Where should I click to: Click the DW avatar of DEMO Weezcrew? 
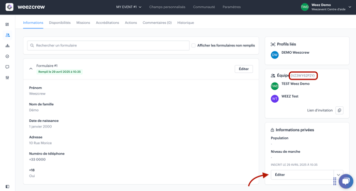[x=275, y=55]
